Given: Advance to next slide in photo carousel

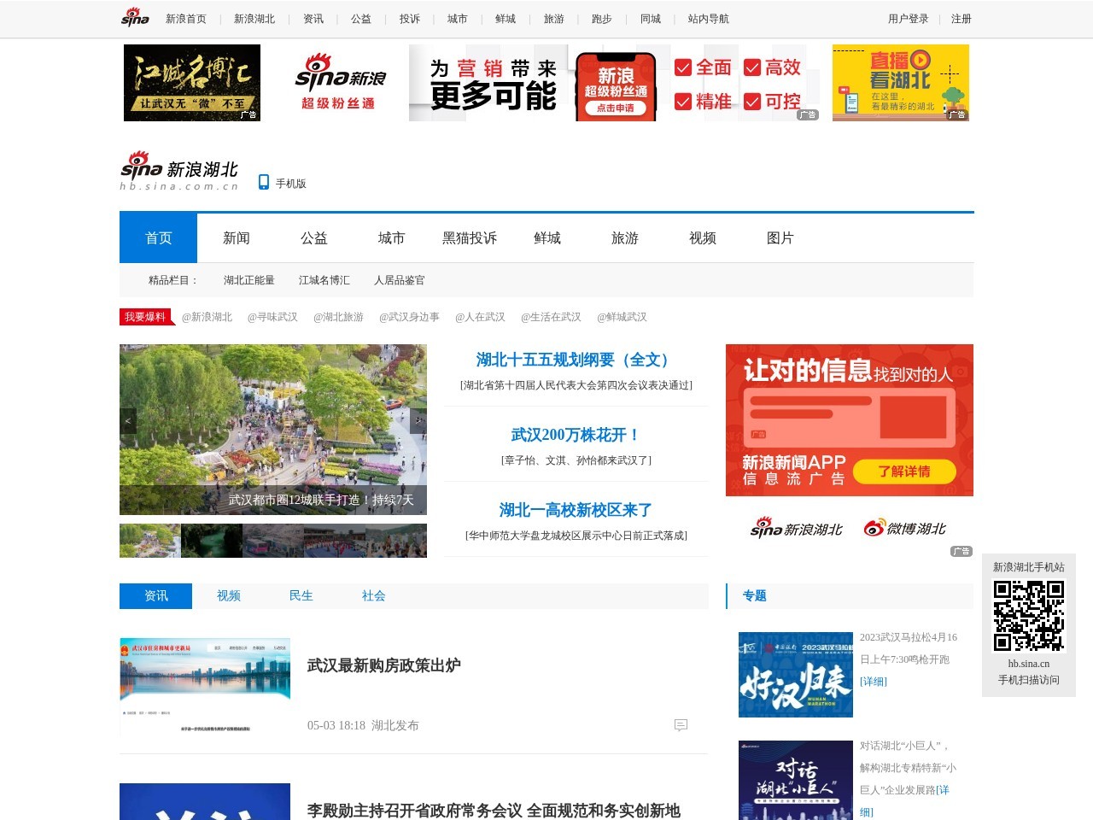Looking at the screenshot, I should coord(418,420).
